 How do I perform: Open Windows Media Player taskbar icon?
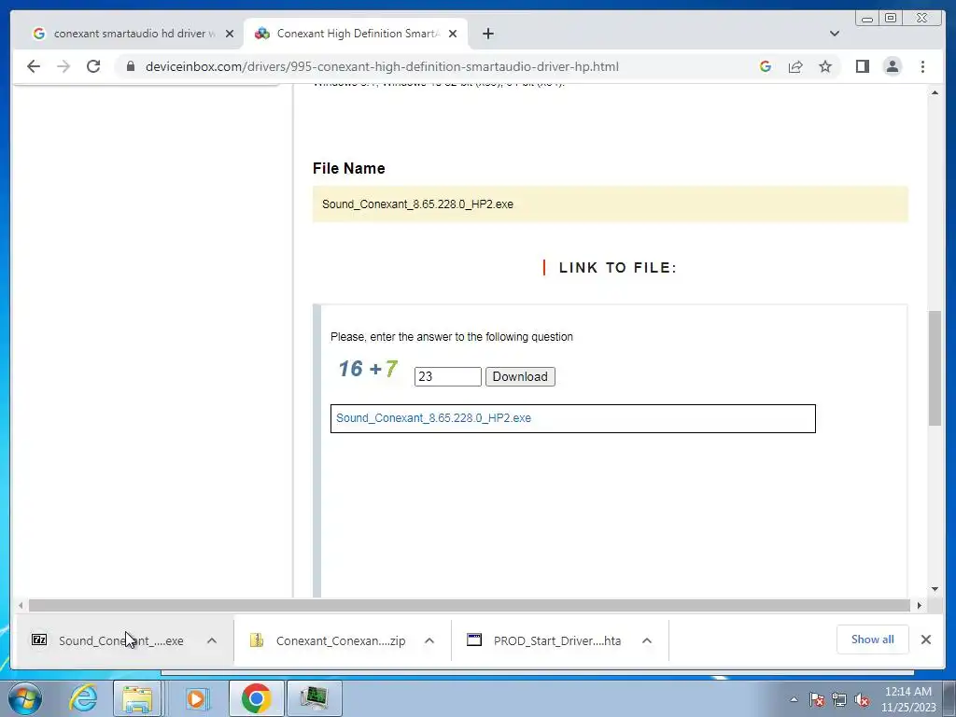[x=196, y=698]
